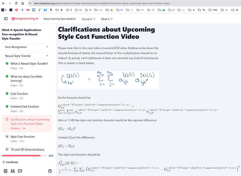Open the ES bookmarks folder
The height and width of the screenshot is (176, 241).
click(78, 10)
